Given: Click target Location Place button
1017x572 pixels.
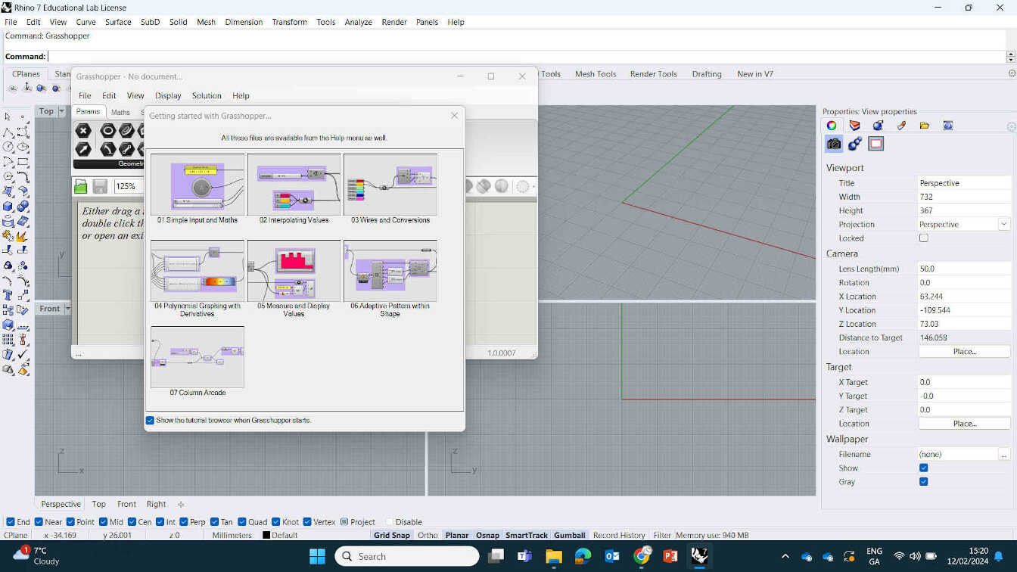Looking at the screenshot, I should 965,424.
